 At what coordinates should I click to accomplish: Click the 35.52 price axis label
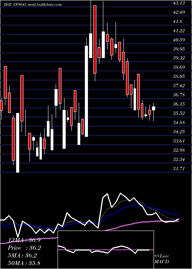pos(179,113)
